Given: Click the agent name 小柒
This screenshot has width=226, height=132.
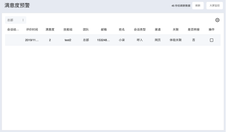Looking at the screenshot, I should coord(121,40).
